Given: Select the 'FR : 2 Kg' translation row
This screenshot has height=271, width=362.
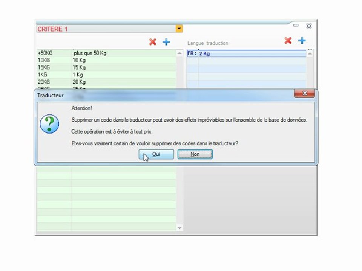Looking at the screenshot, I should click(246, 53).
